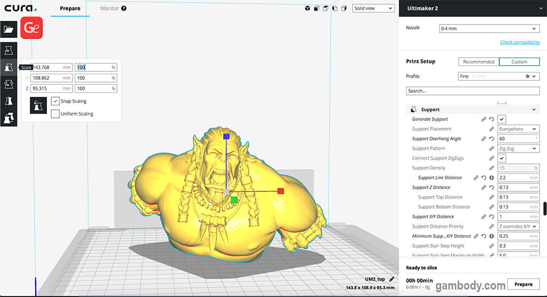Click the pencil icon beside UM2_top
This screenshot has height=297, width=547.
point(392,279)
